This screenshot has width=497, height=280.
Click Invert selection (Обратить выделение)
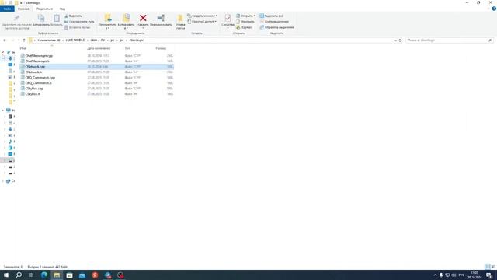click(x=276, y=28)
